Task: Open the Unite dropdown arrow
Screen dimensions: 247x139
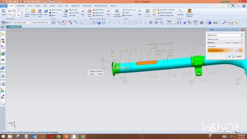Action: [x=57, y=13]
